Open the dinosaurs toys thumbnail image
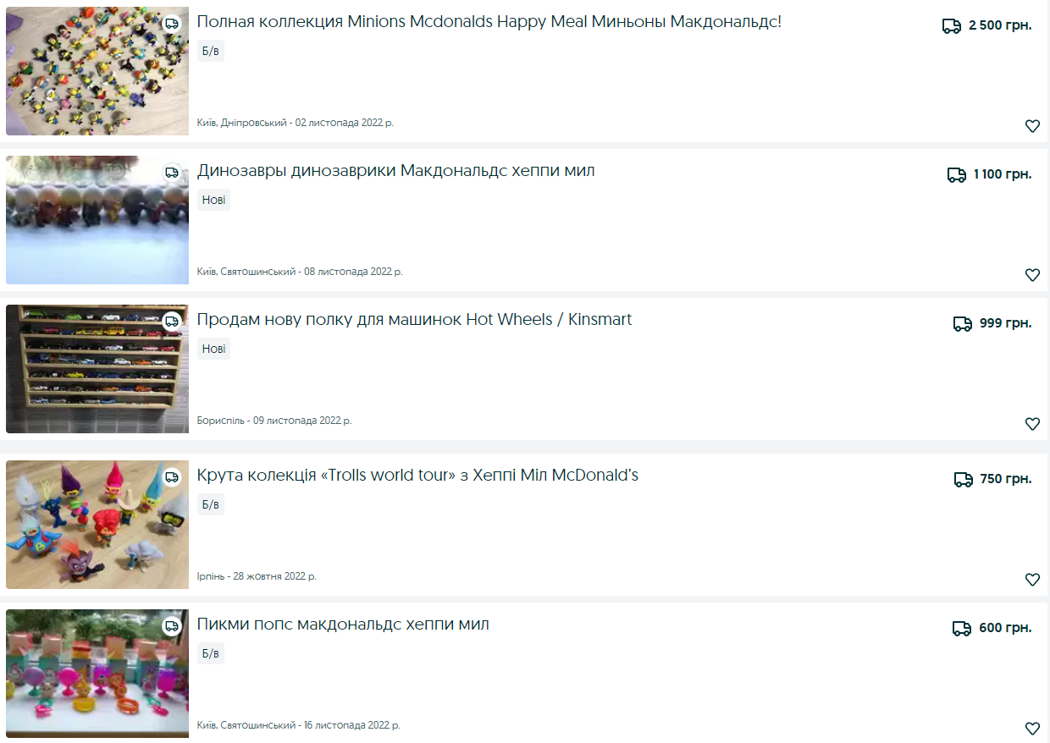This screenshot has height=743, width=1050. 97,220
